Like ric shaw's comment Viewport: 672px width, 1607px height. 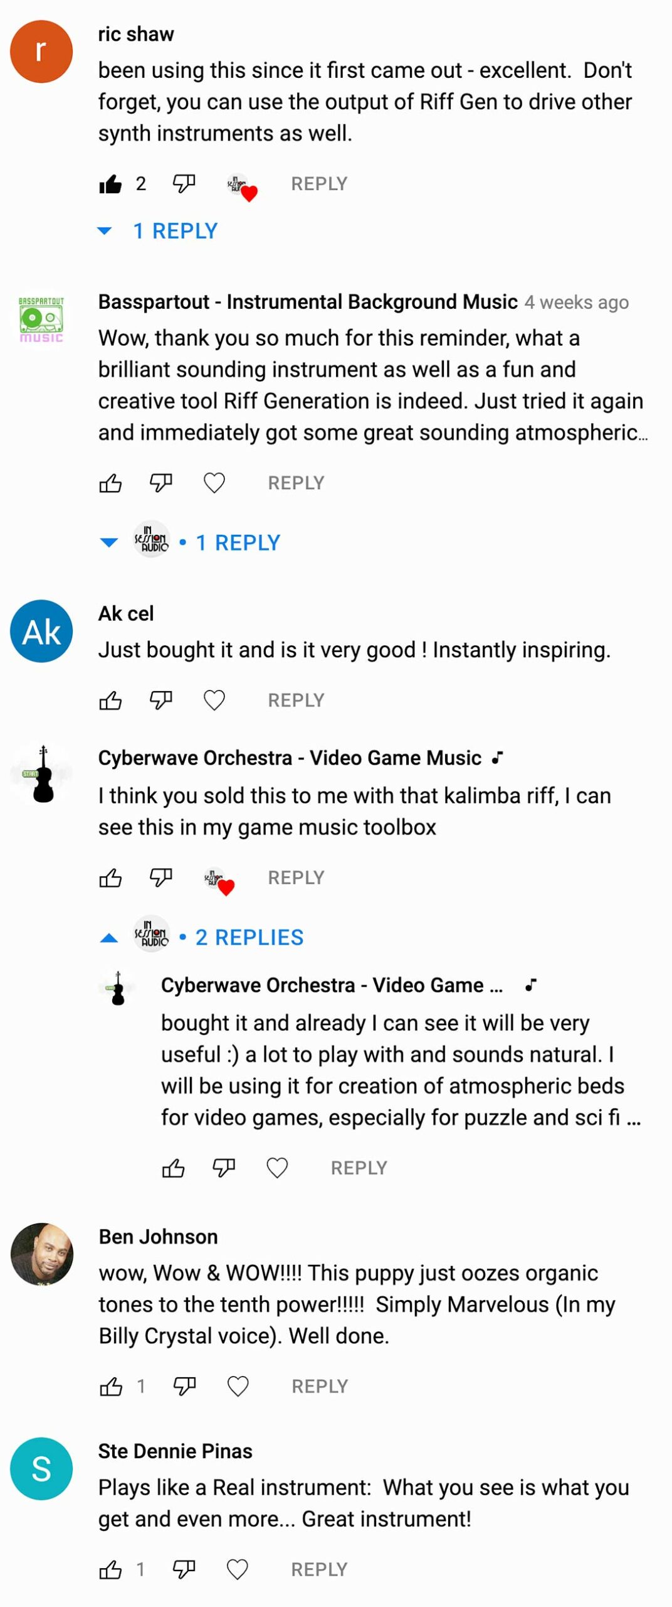click(110, 184)
